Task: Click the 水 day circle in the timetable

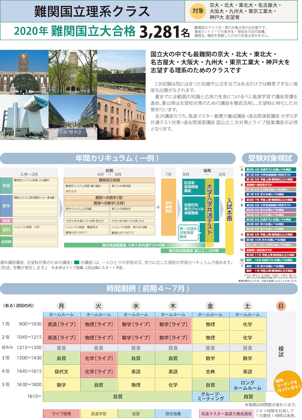Action: tap(136, 306)
